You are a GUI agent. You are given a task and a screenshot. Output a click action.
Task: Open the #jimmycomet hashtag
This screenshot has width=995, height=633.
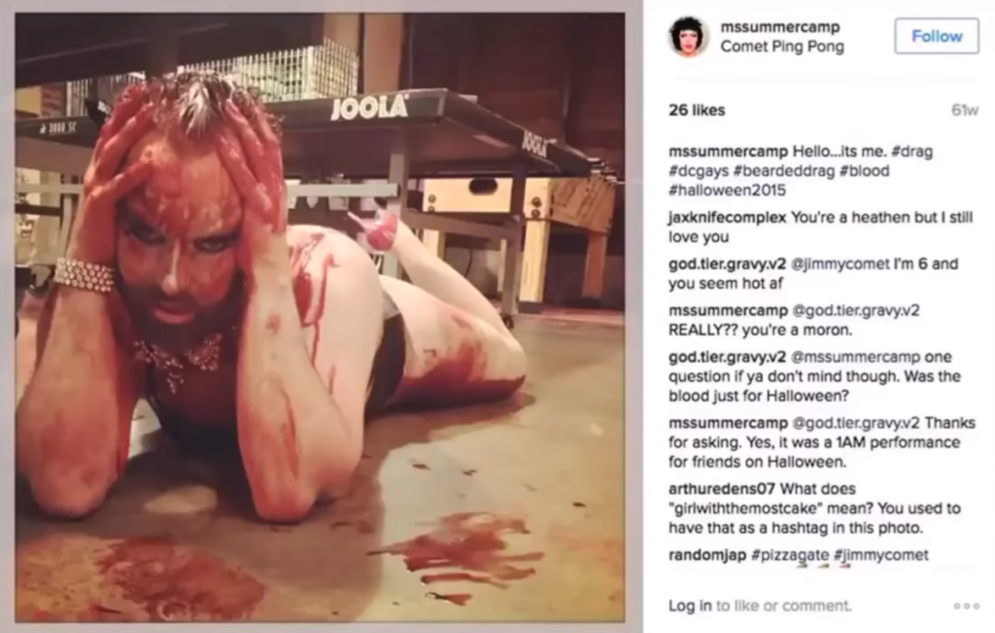pyautogui.click(x=880, y=555)
